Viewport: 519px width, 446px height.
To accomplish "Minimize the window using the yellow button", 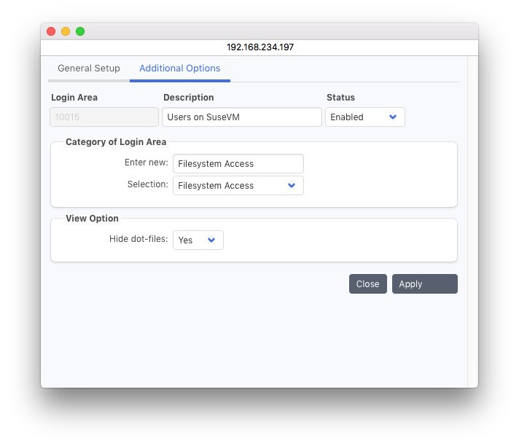I will pyautogui.click(x=66, y=31).
